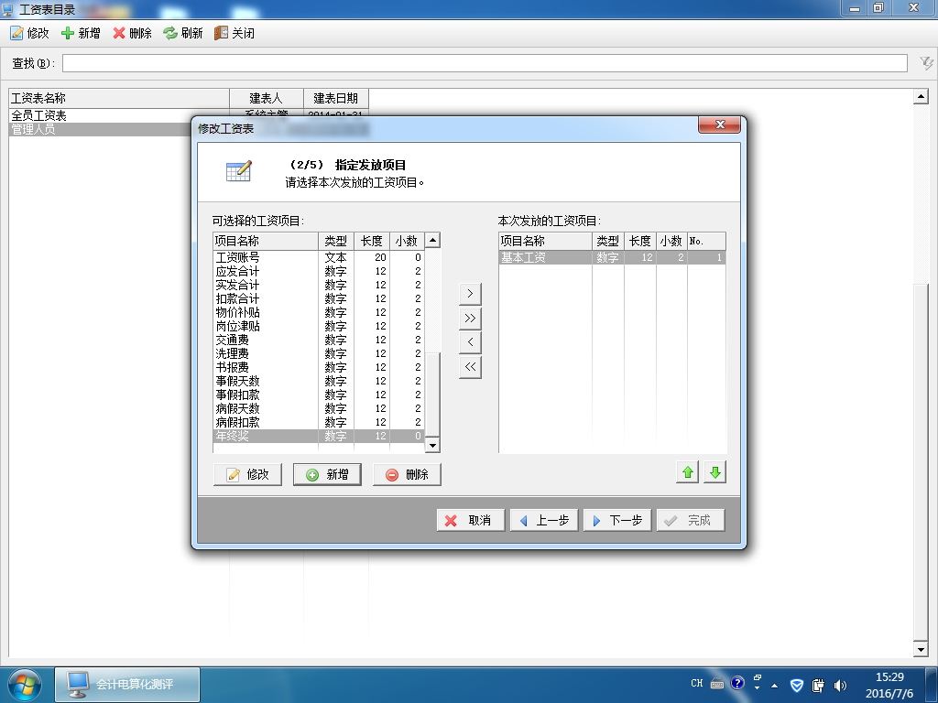Viewport: 938px width, 703px height.
Task: Select 实发合计 in the available items
Action: coord(319,286)
